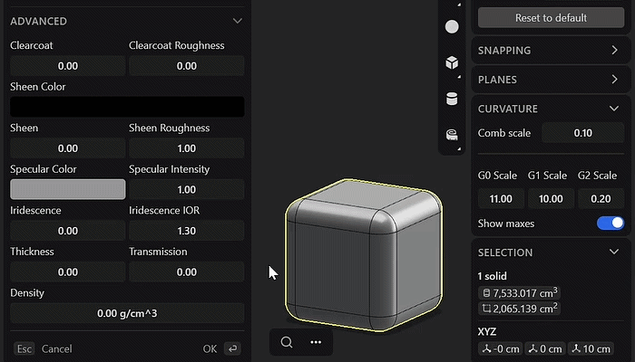The image size is (635, 362).
Task: Click the Specular Intensity value field
Action: click(x=187, y=189)
